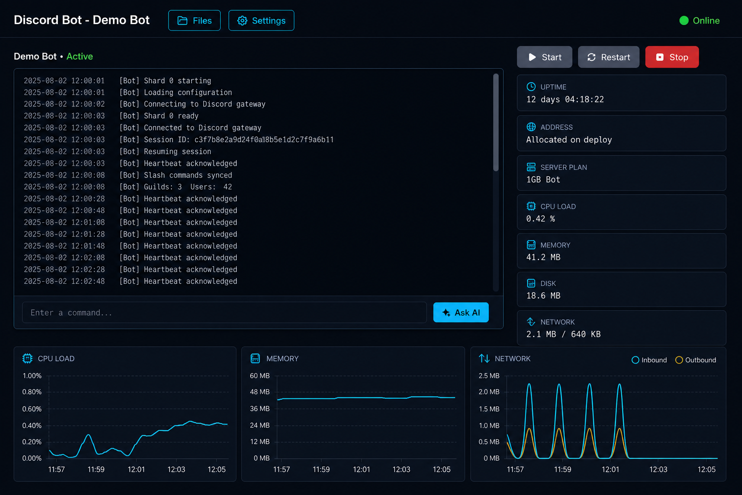Click the memory icon above Memory chart
742x495 pixels.
point(256,358)
